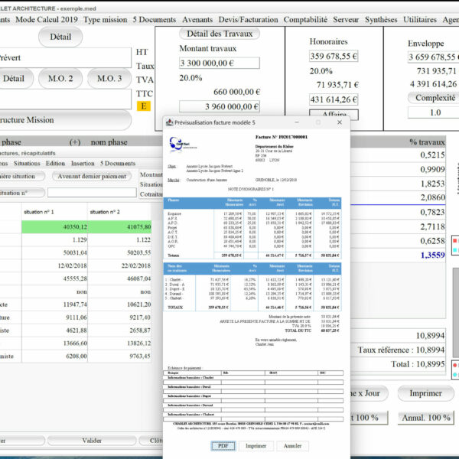Viewport: 459px width, 459px height.
Task: Click the Avenant dernier paiement button
Action: (x=92, y=177)
